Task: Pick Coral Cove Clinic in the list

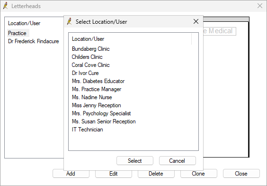Action: (90, 65)
